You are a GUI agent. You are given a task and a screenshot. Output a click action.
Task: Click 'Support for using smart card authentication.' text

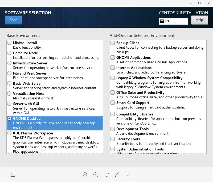150,107
